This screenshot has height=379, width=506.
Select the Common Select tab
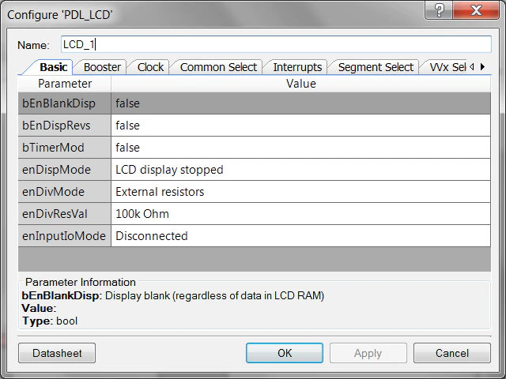217,67
